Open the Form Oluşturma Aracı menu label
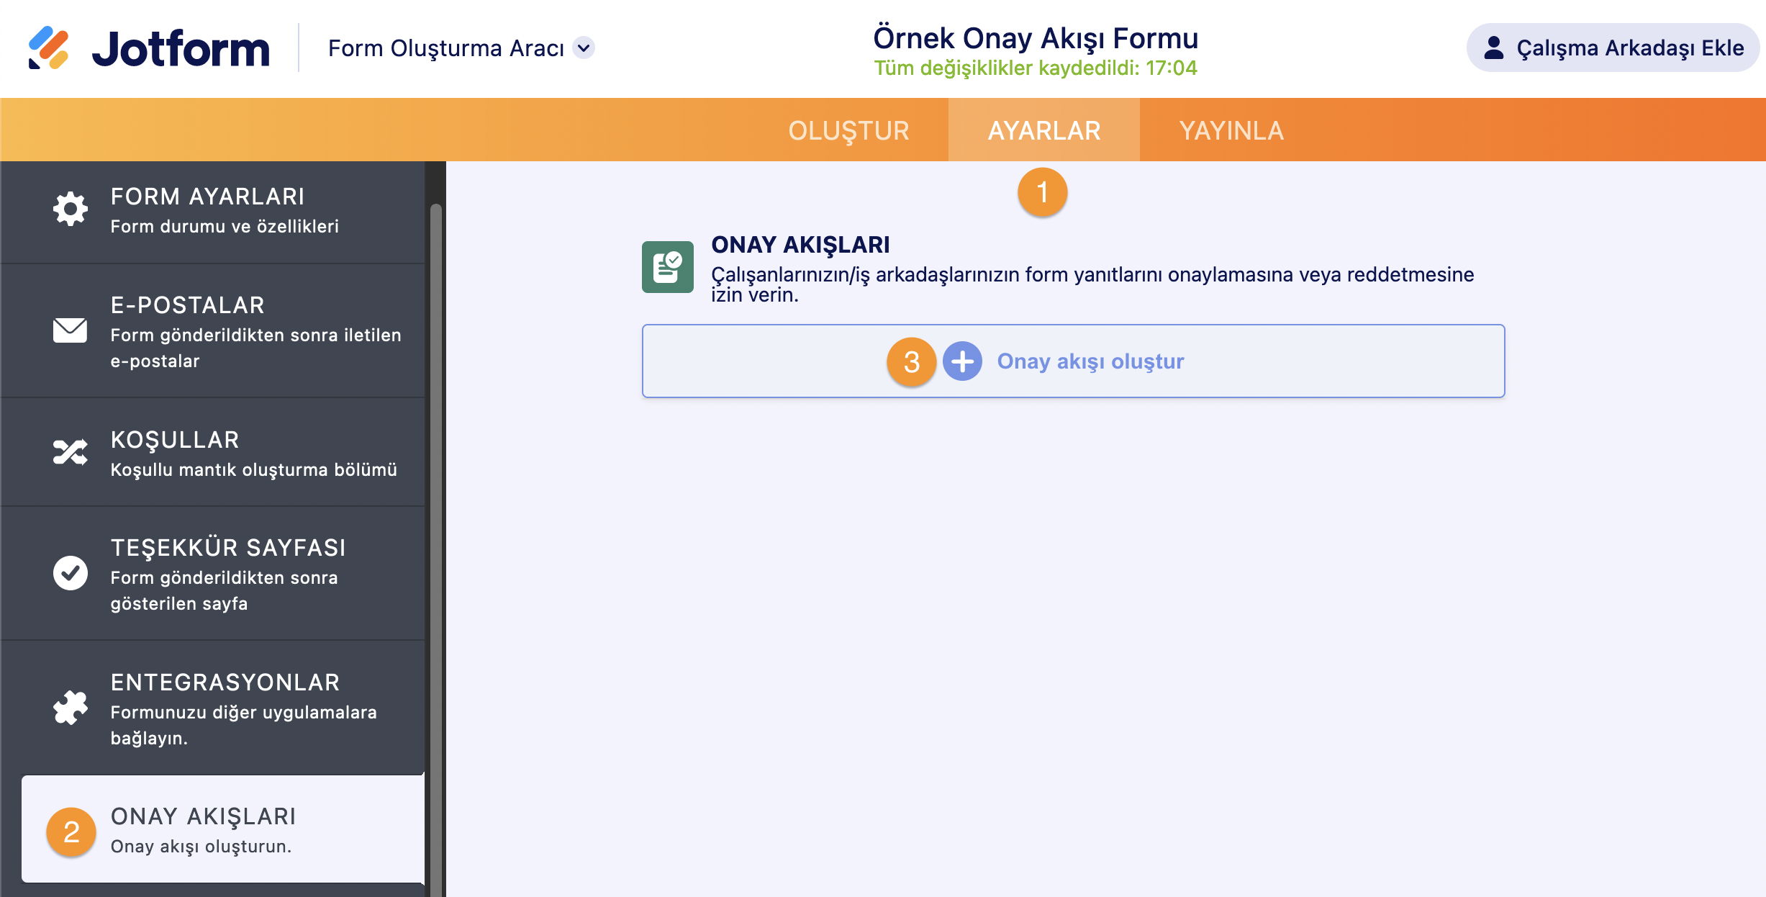The image size is (1766, 897). pos(445,48)
